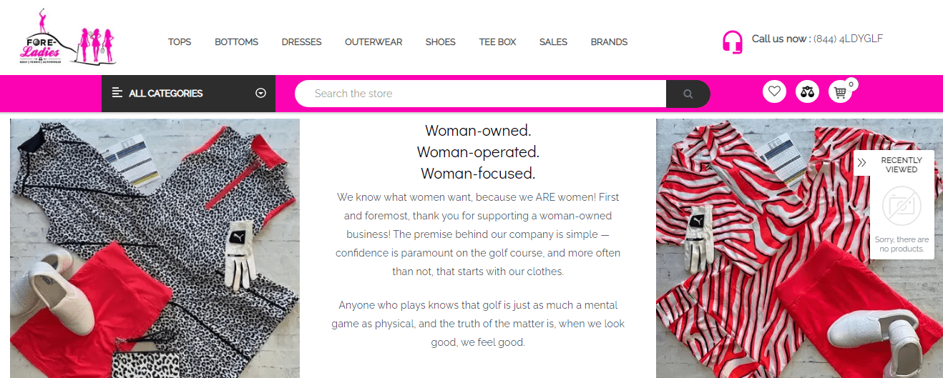Click the All Categories list icon

point(117,93)
